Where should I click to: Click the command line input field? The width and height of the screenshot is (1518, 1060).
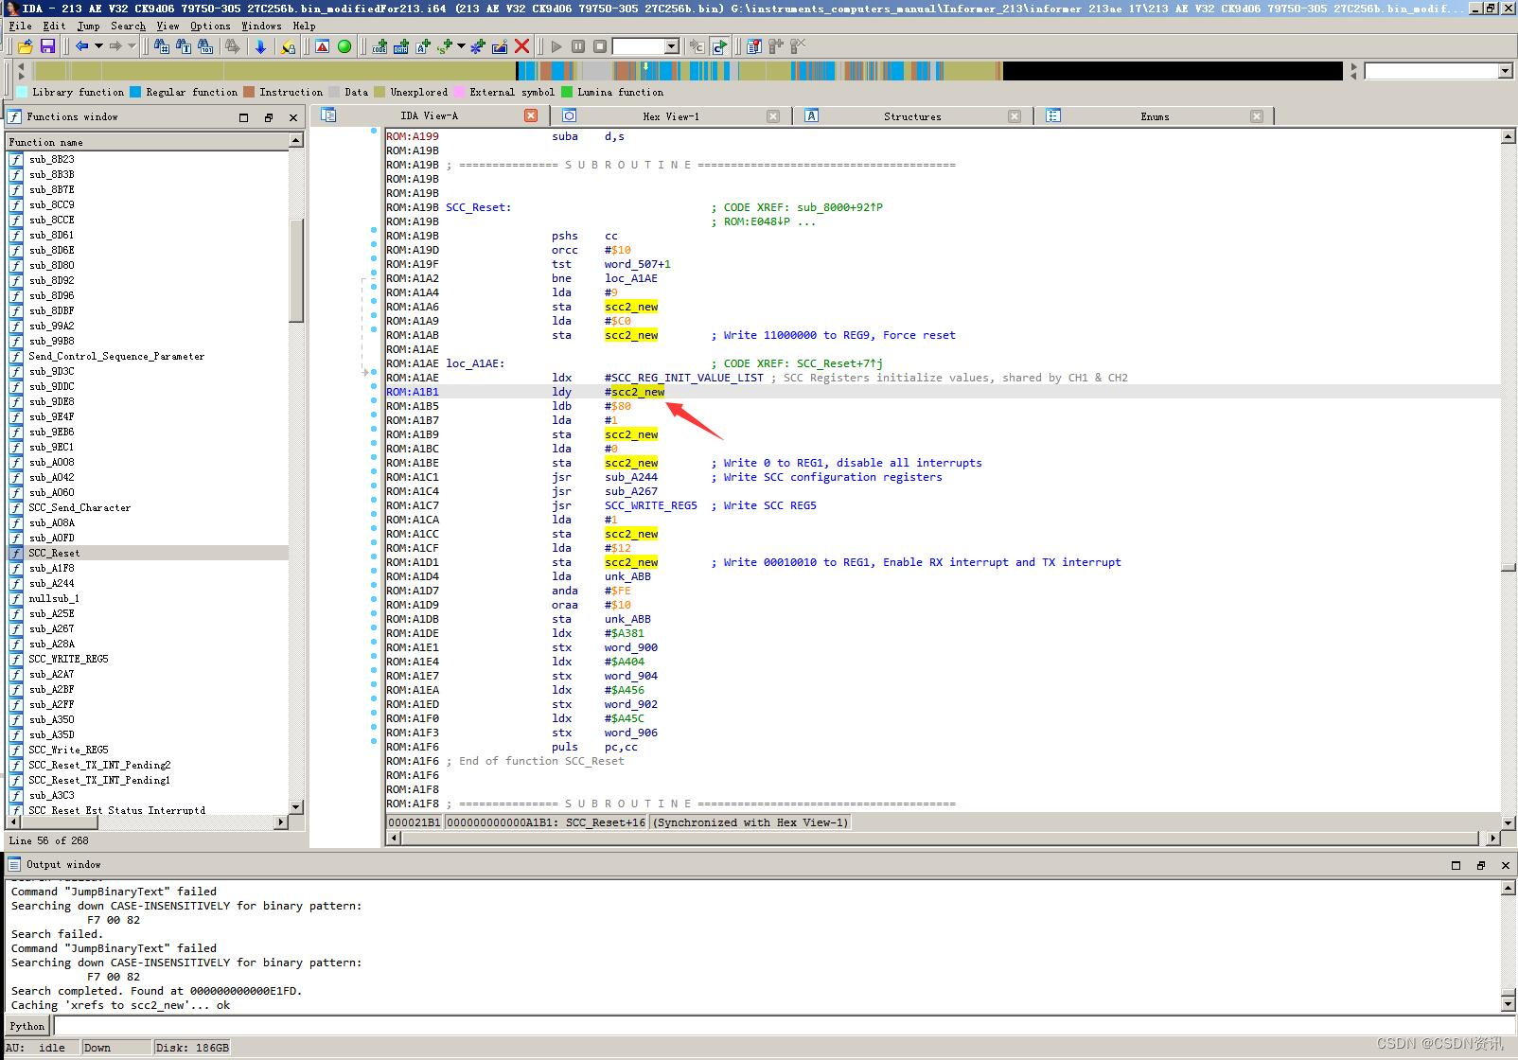click(x=783, y=1026)
